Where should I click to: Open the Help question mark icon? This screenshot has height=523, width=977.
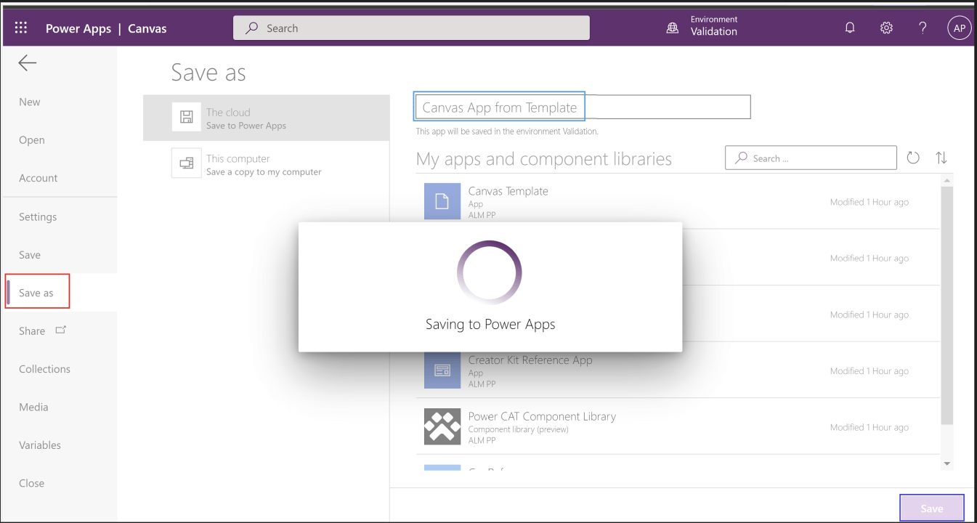point(922,27)
